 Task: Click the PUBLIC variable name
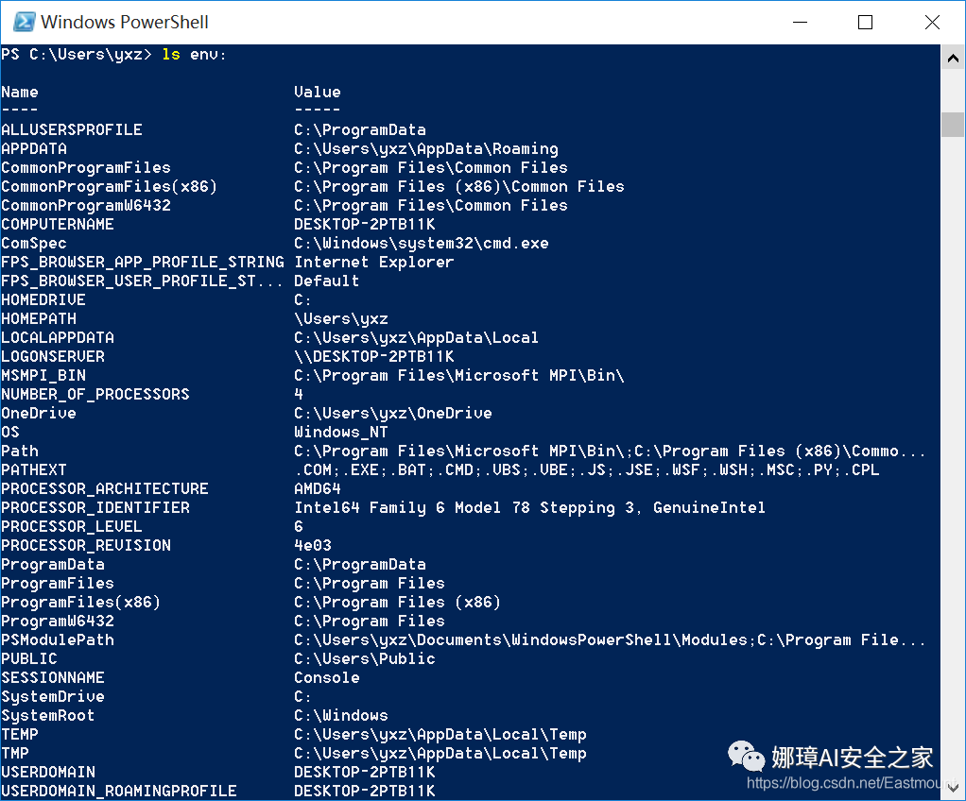29,658
